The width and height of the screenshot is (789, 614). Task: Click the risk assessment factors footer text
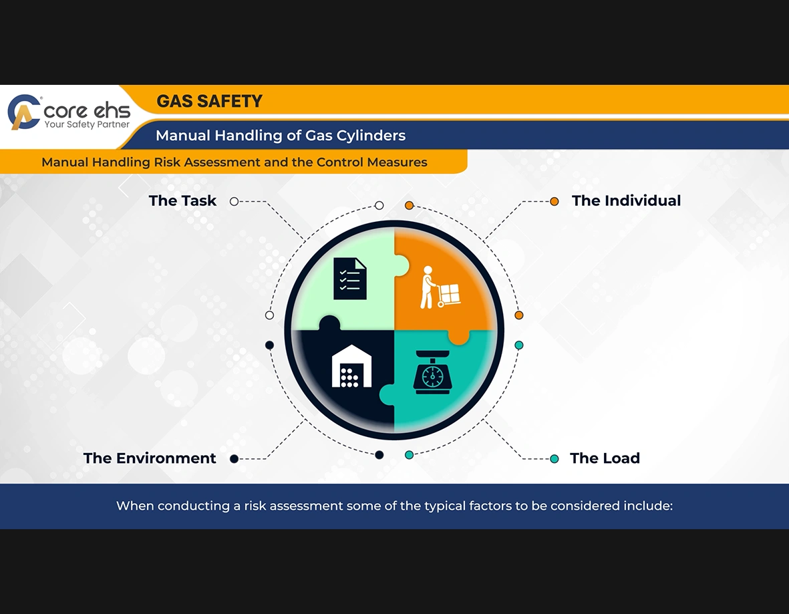pos(394,506)
